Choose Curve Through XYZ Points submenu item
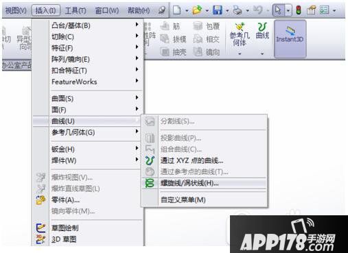Screen dimensions: 348x253 click(205, 160)
